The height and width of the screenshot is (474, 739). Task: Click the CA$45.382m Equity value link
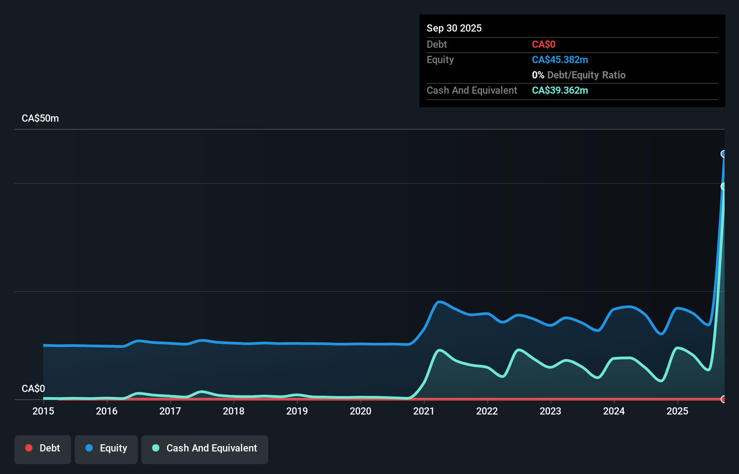560,59
